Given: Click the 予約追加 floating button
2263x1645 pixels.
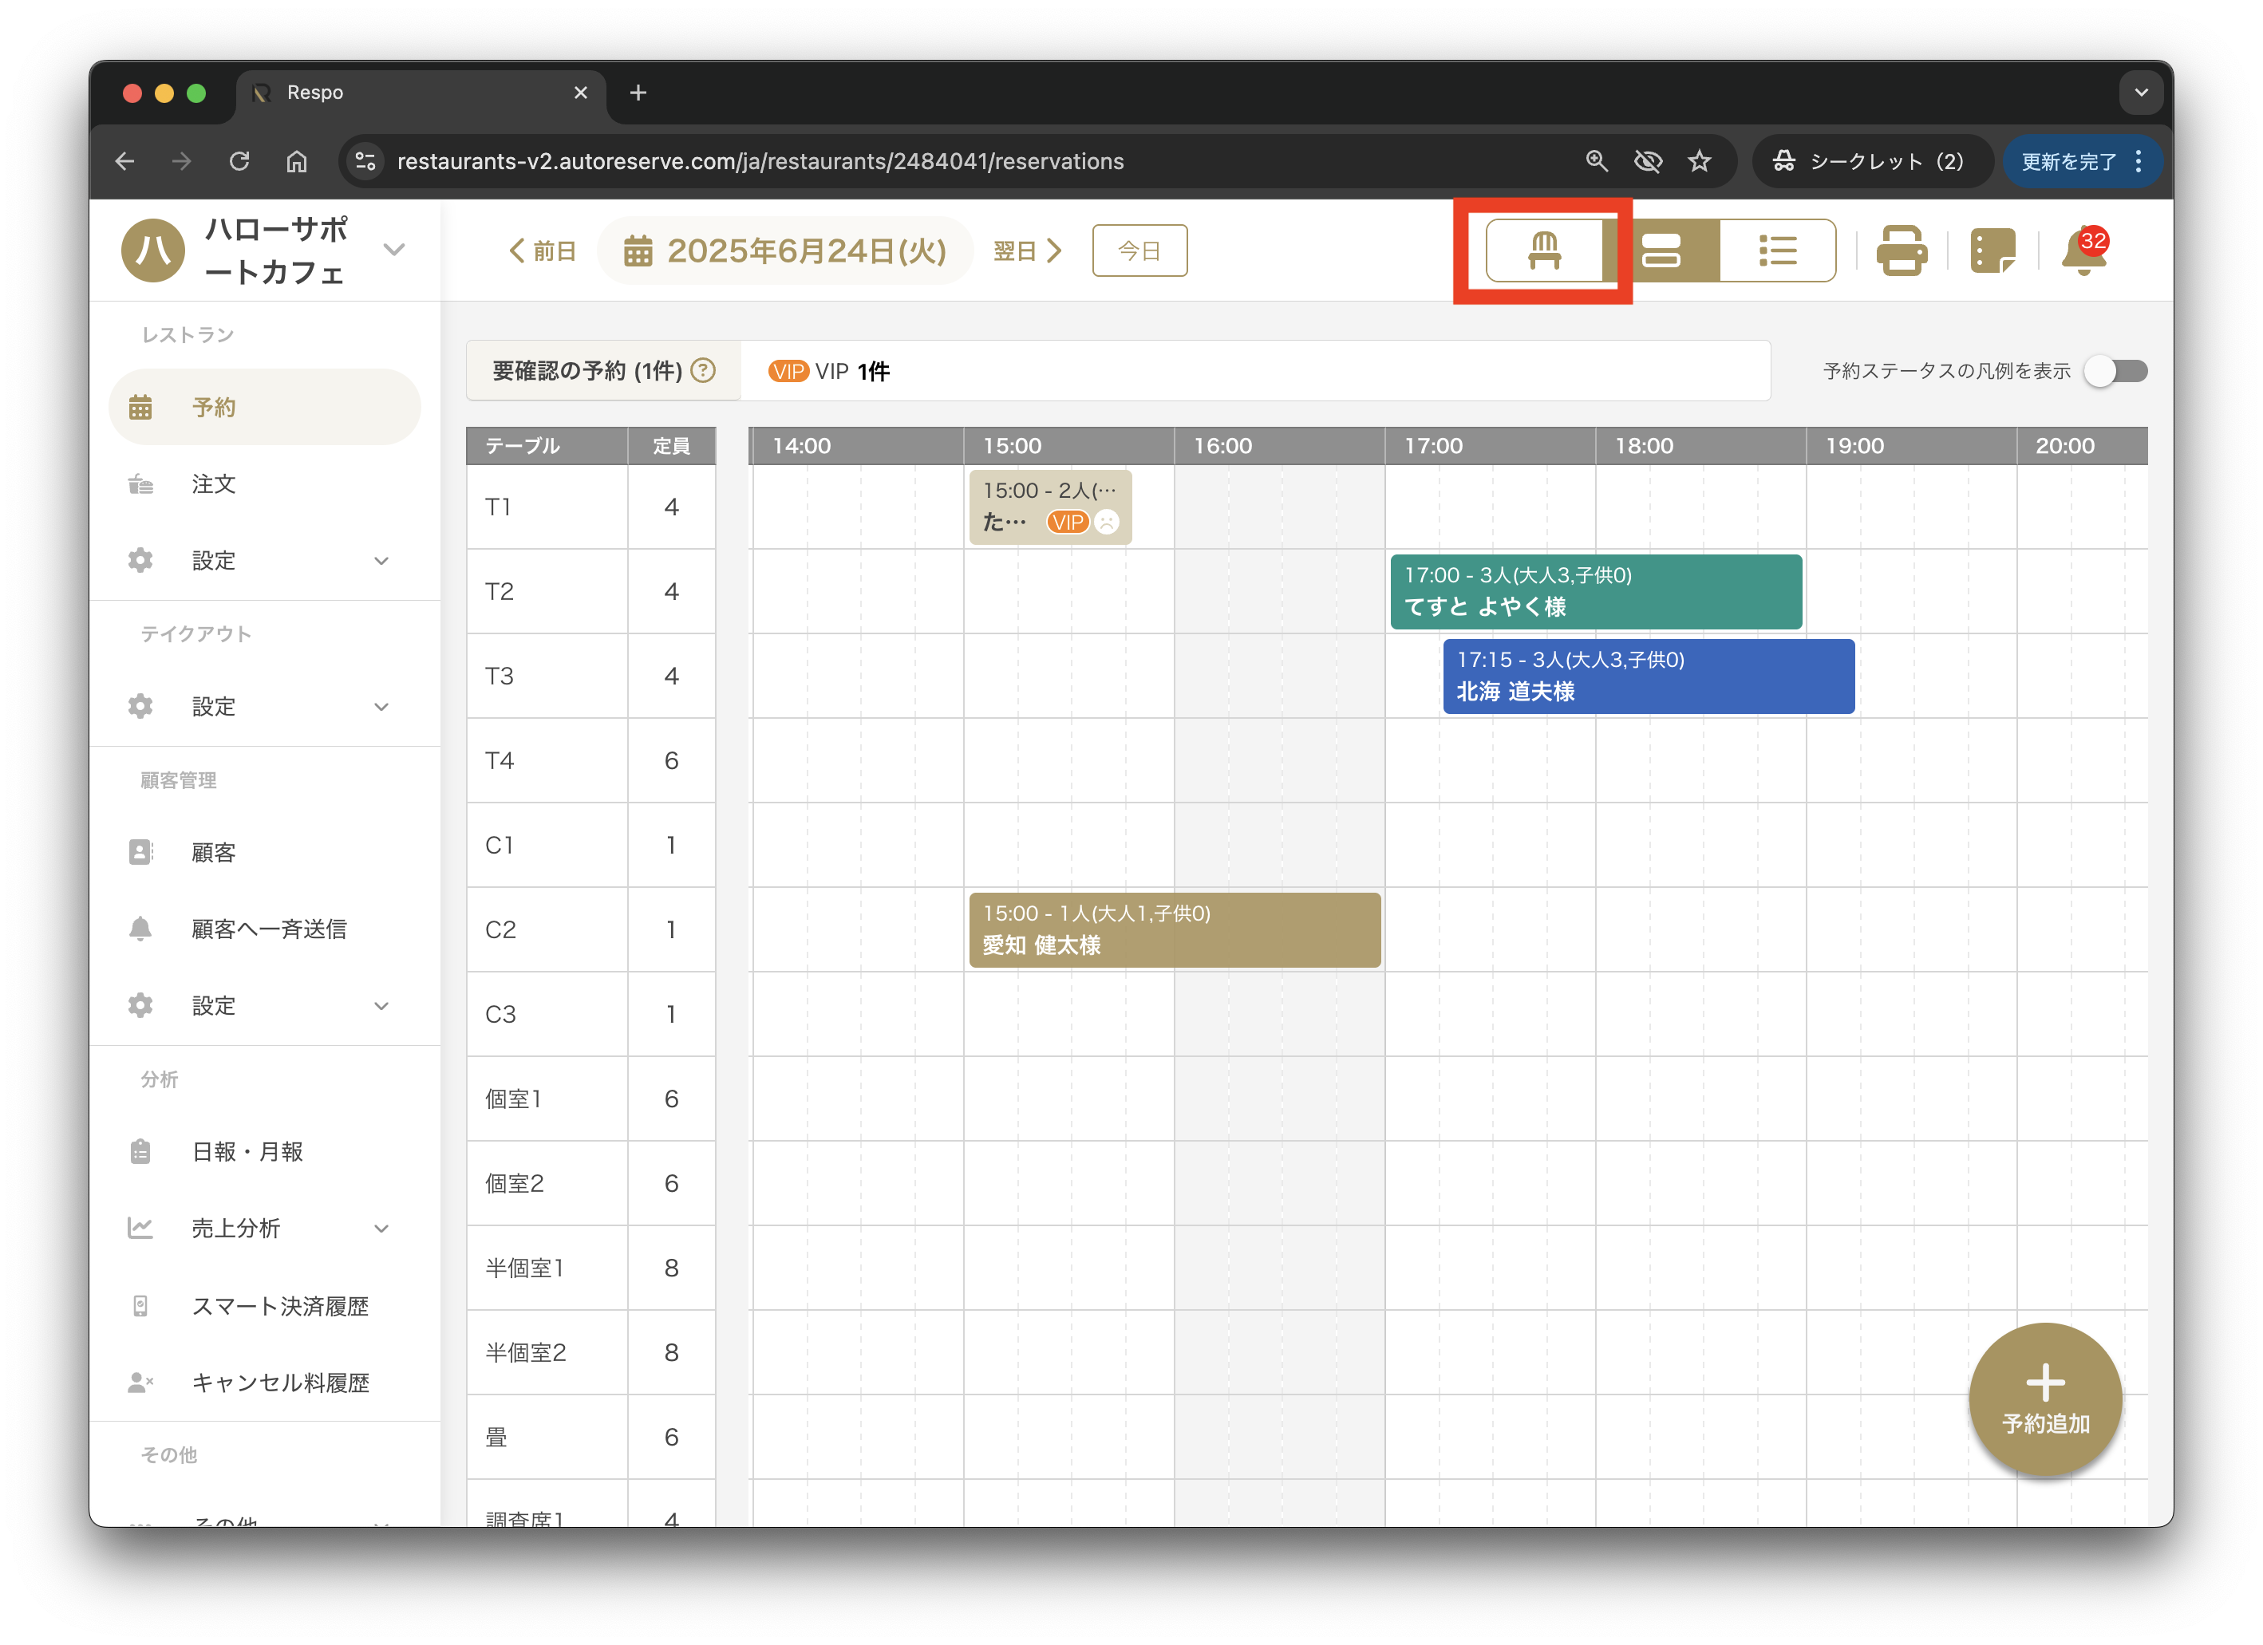Looking at the screenshot, I should click(2044, 1398).
